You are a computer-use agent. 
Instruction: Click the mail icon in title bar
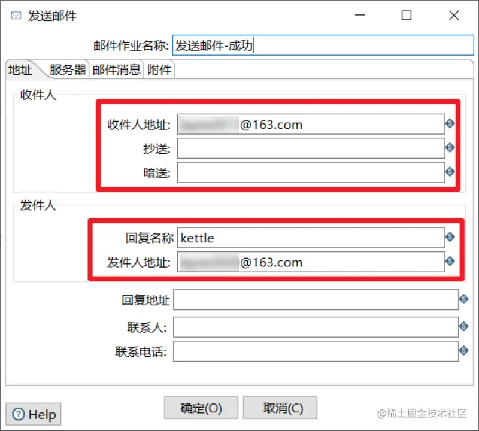(x=16, y=16)
